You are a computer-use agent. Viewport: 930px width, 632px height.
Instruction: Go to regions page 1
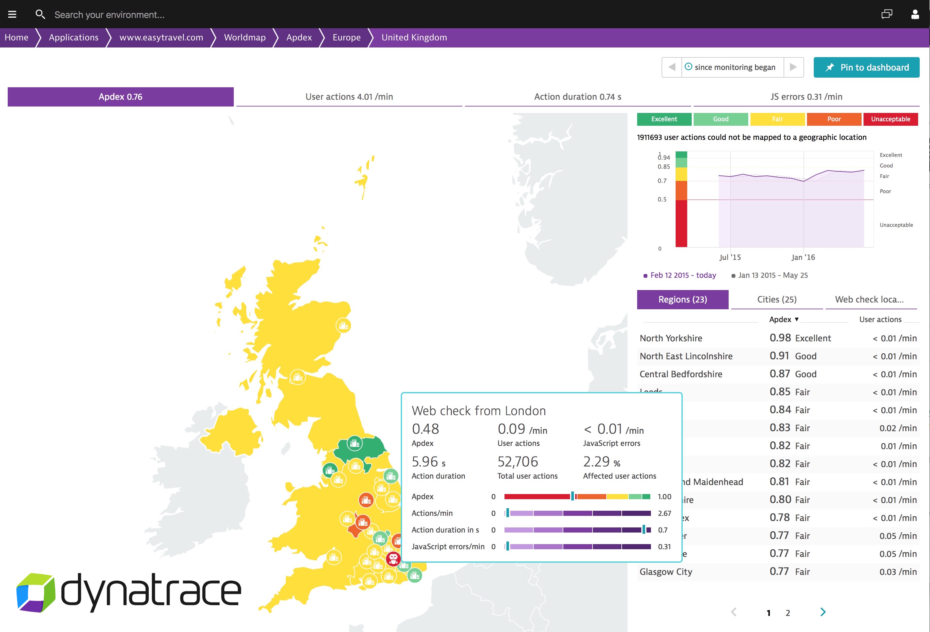[768, 613]
